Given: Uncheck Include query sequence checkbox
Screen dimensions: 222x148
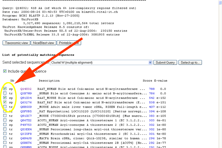Looking at the screenshot, I should click(x=5, y=71).
